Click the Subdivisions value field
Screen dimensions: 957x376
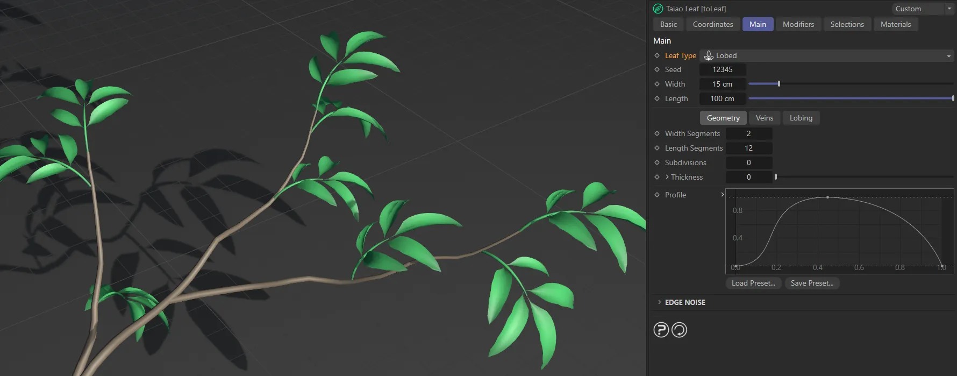coord(749,162)
